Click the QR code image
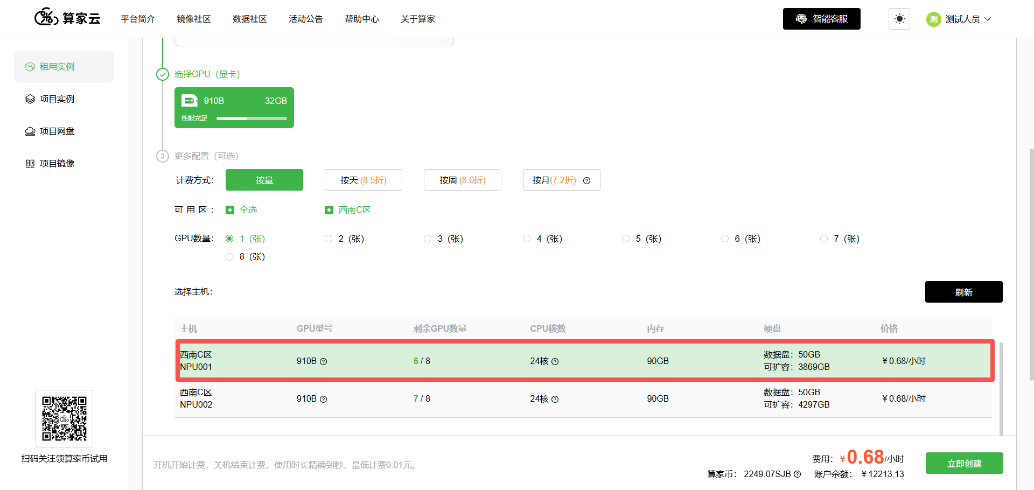 (x=65, y=418)
